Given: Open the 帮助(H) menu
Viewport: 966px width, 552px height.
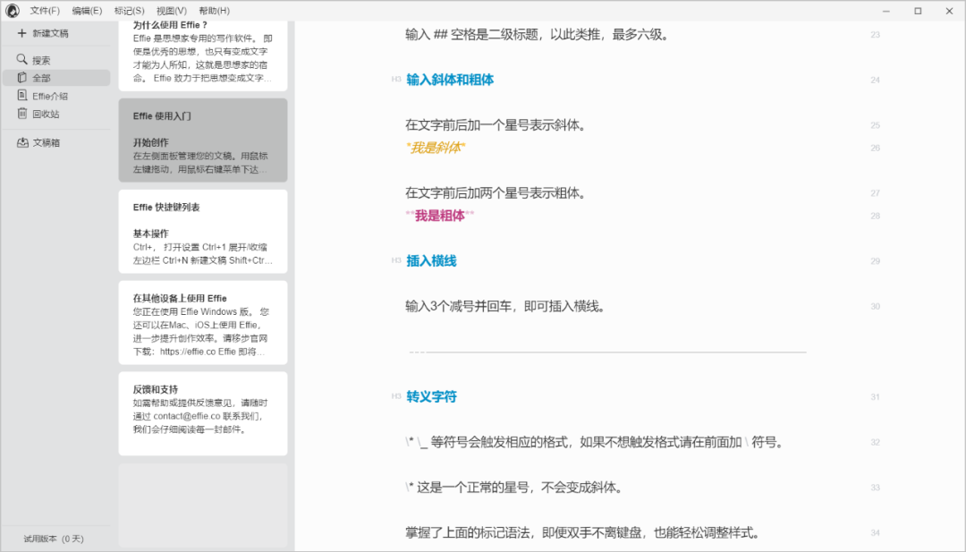Looking at the screenshot, I should [x=214, y=11].
